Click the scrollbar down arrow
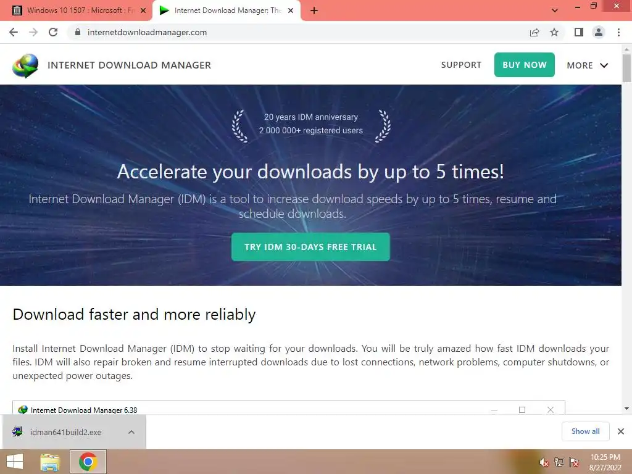Screen dimensions: 632x474 (x=626, y=409)
